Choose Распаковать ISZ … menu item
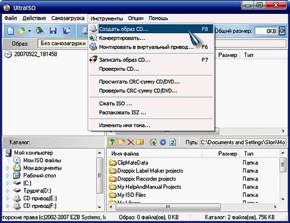The width and height of the screenshot is (290, 223). coord(151,112)
